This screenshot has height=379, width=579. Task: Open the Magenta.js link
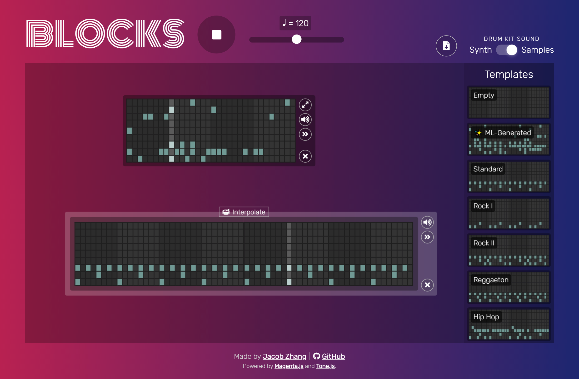coord(289,366)
